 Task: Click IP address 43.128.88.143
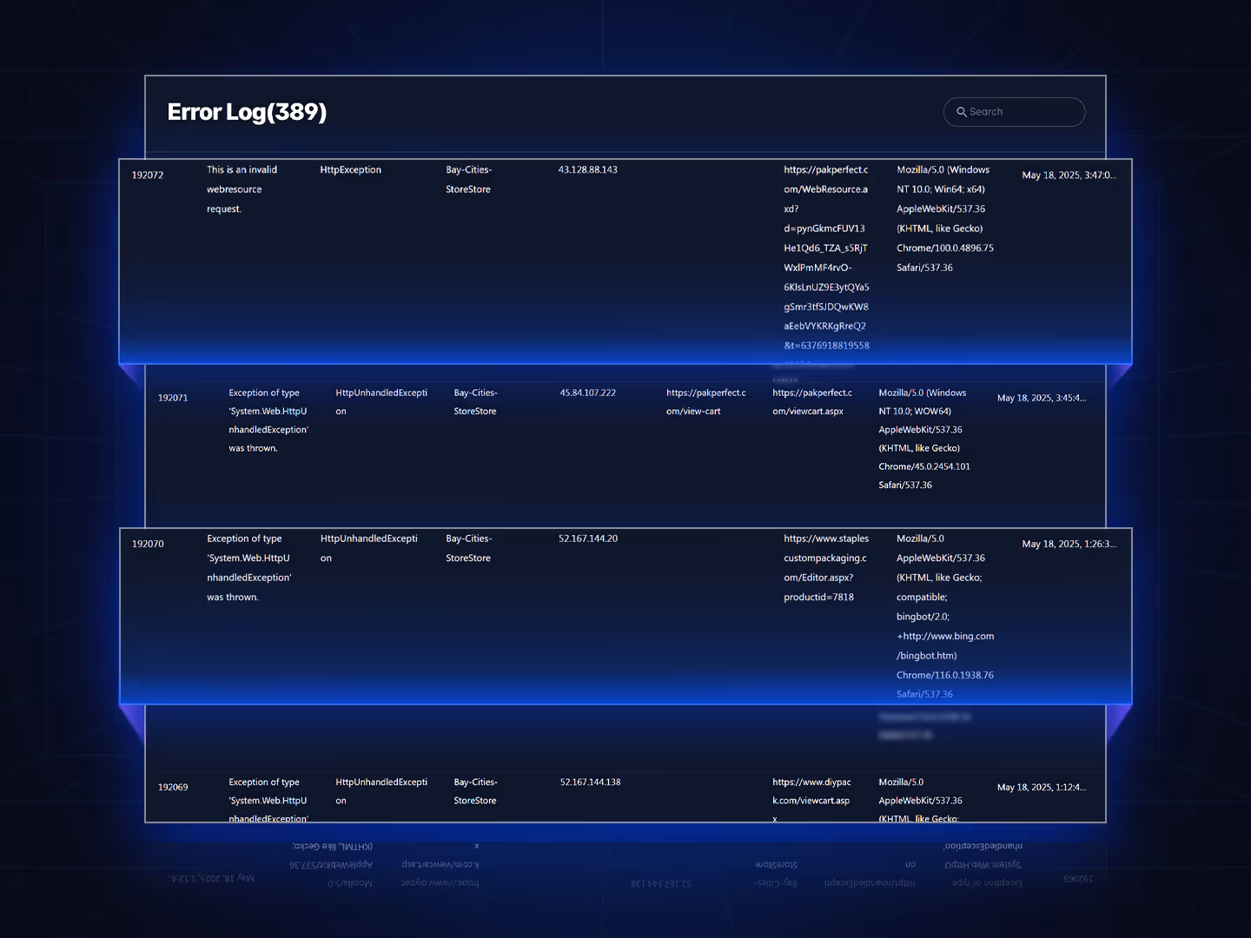point(587,170)
